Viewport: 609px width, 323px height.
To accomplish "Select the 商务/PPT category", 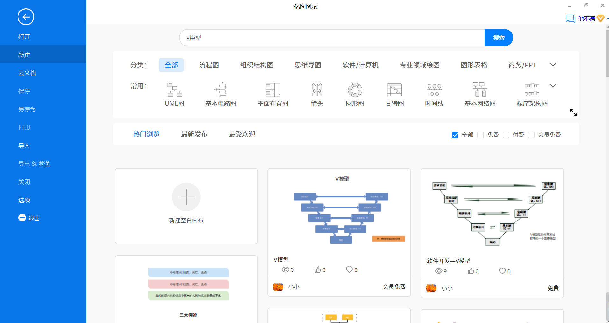I will [522, 65].
